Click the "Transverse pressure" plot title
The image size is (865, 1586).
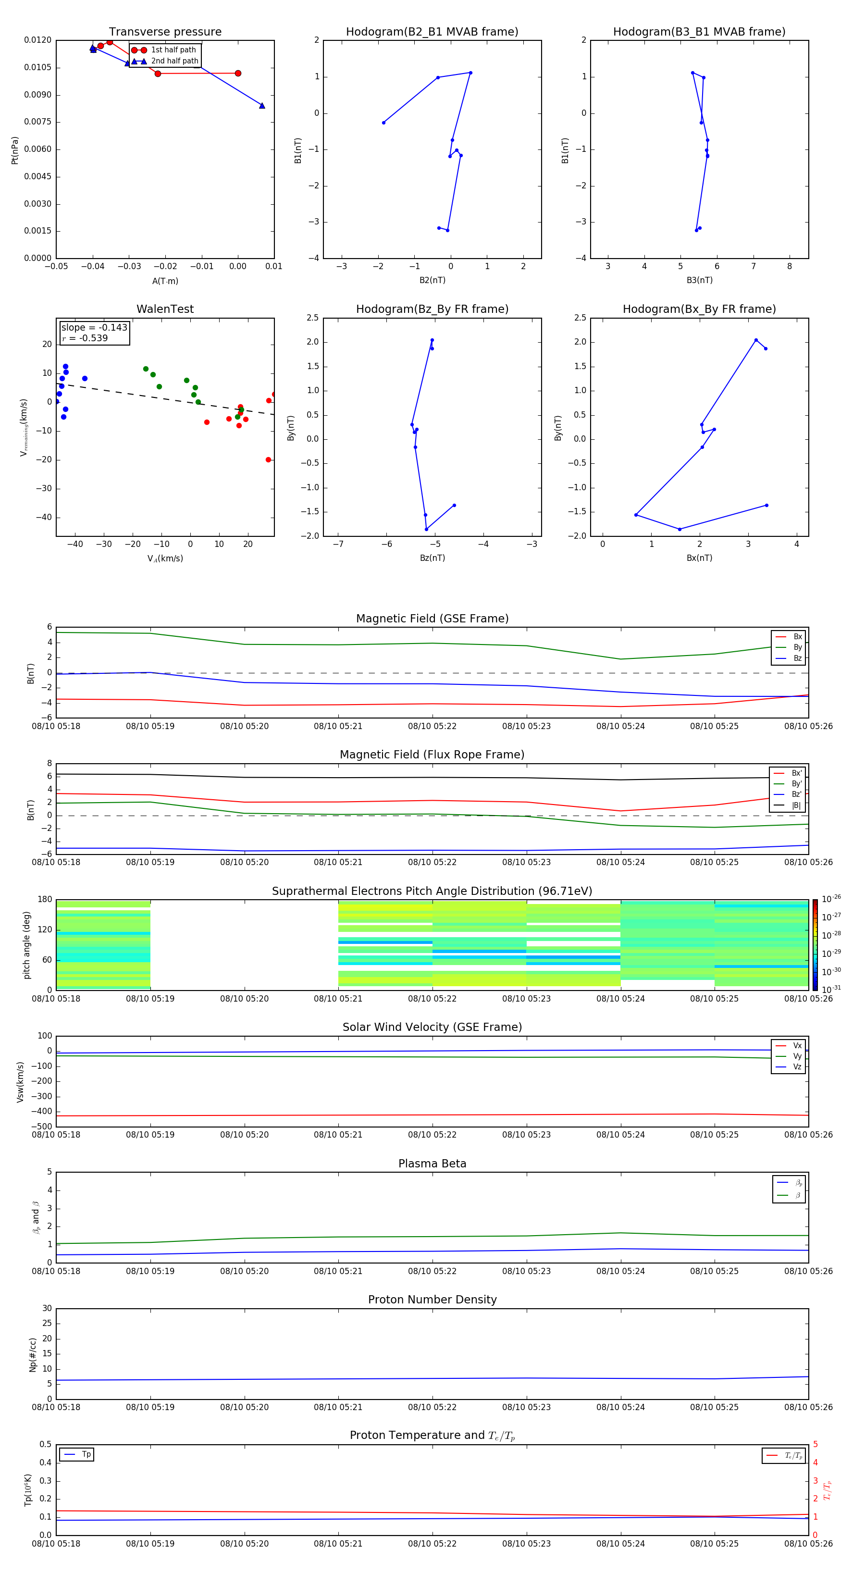pos(165,32)
